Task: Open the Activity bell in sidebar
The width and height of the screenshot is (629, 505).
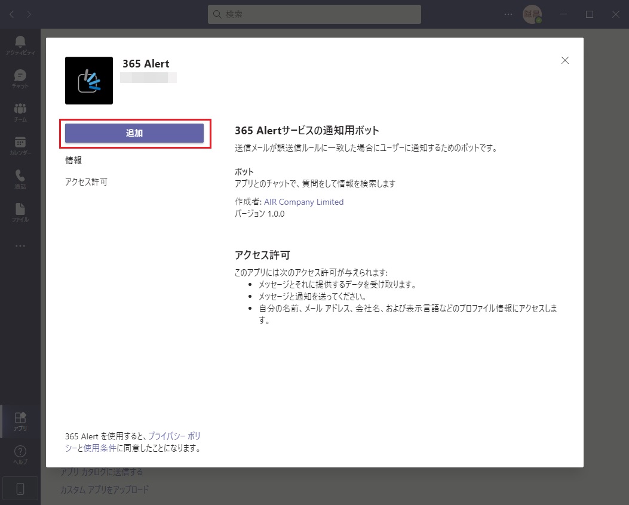Action: (x=20, y=45)
